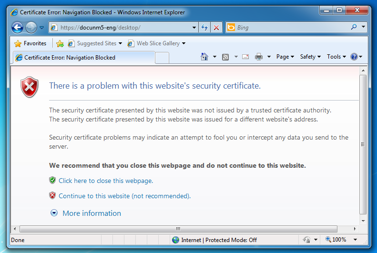Click the Back navigation arrow button

click(18, 28)
